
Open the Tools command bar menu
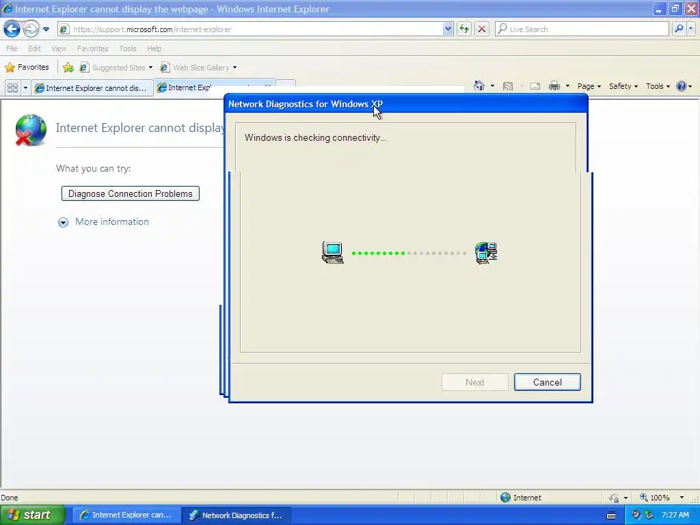(658, 86)
